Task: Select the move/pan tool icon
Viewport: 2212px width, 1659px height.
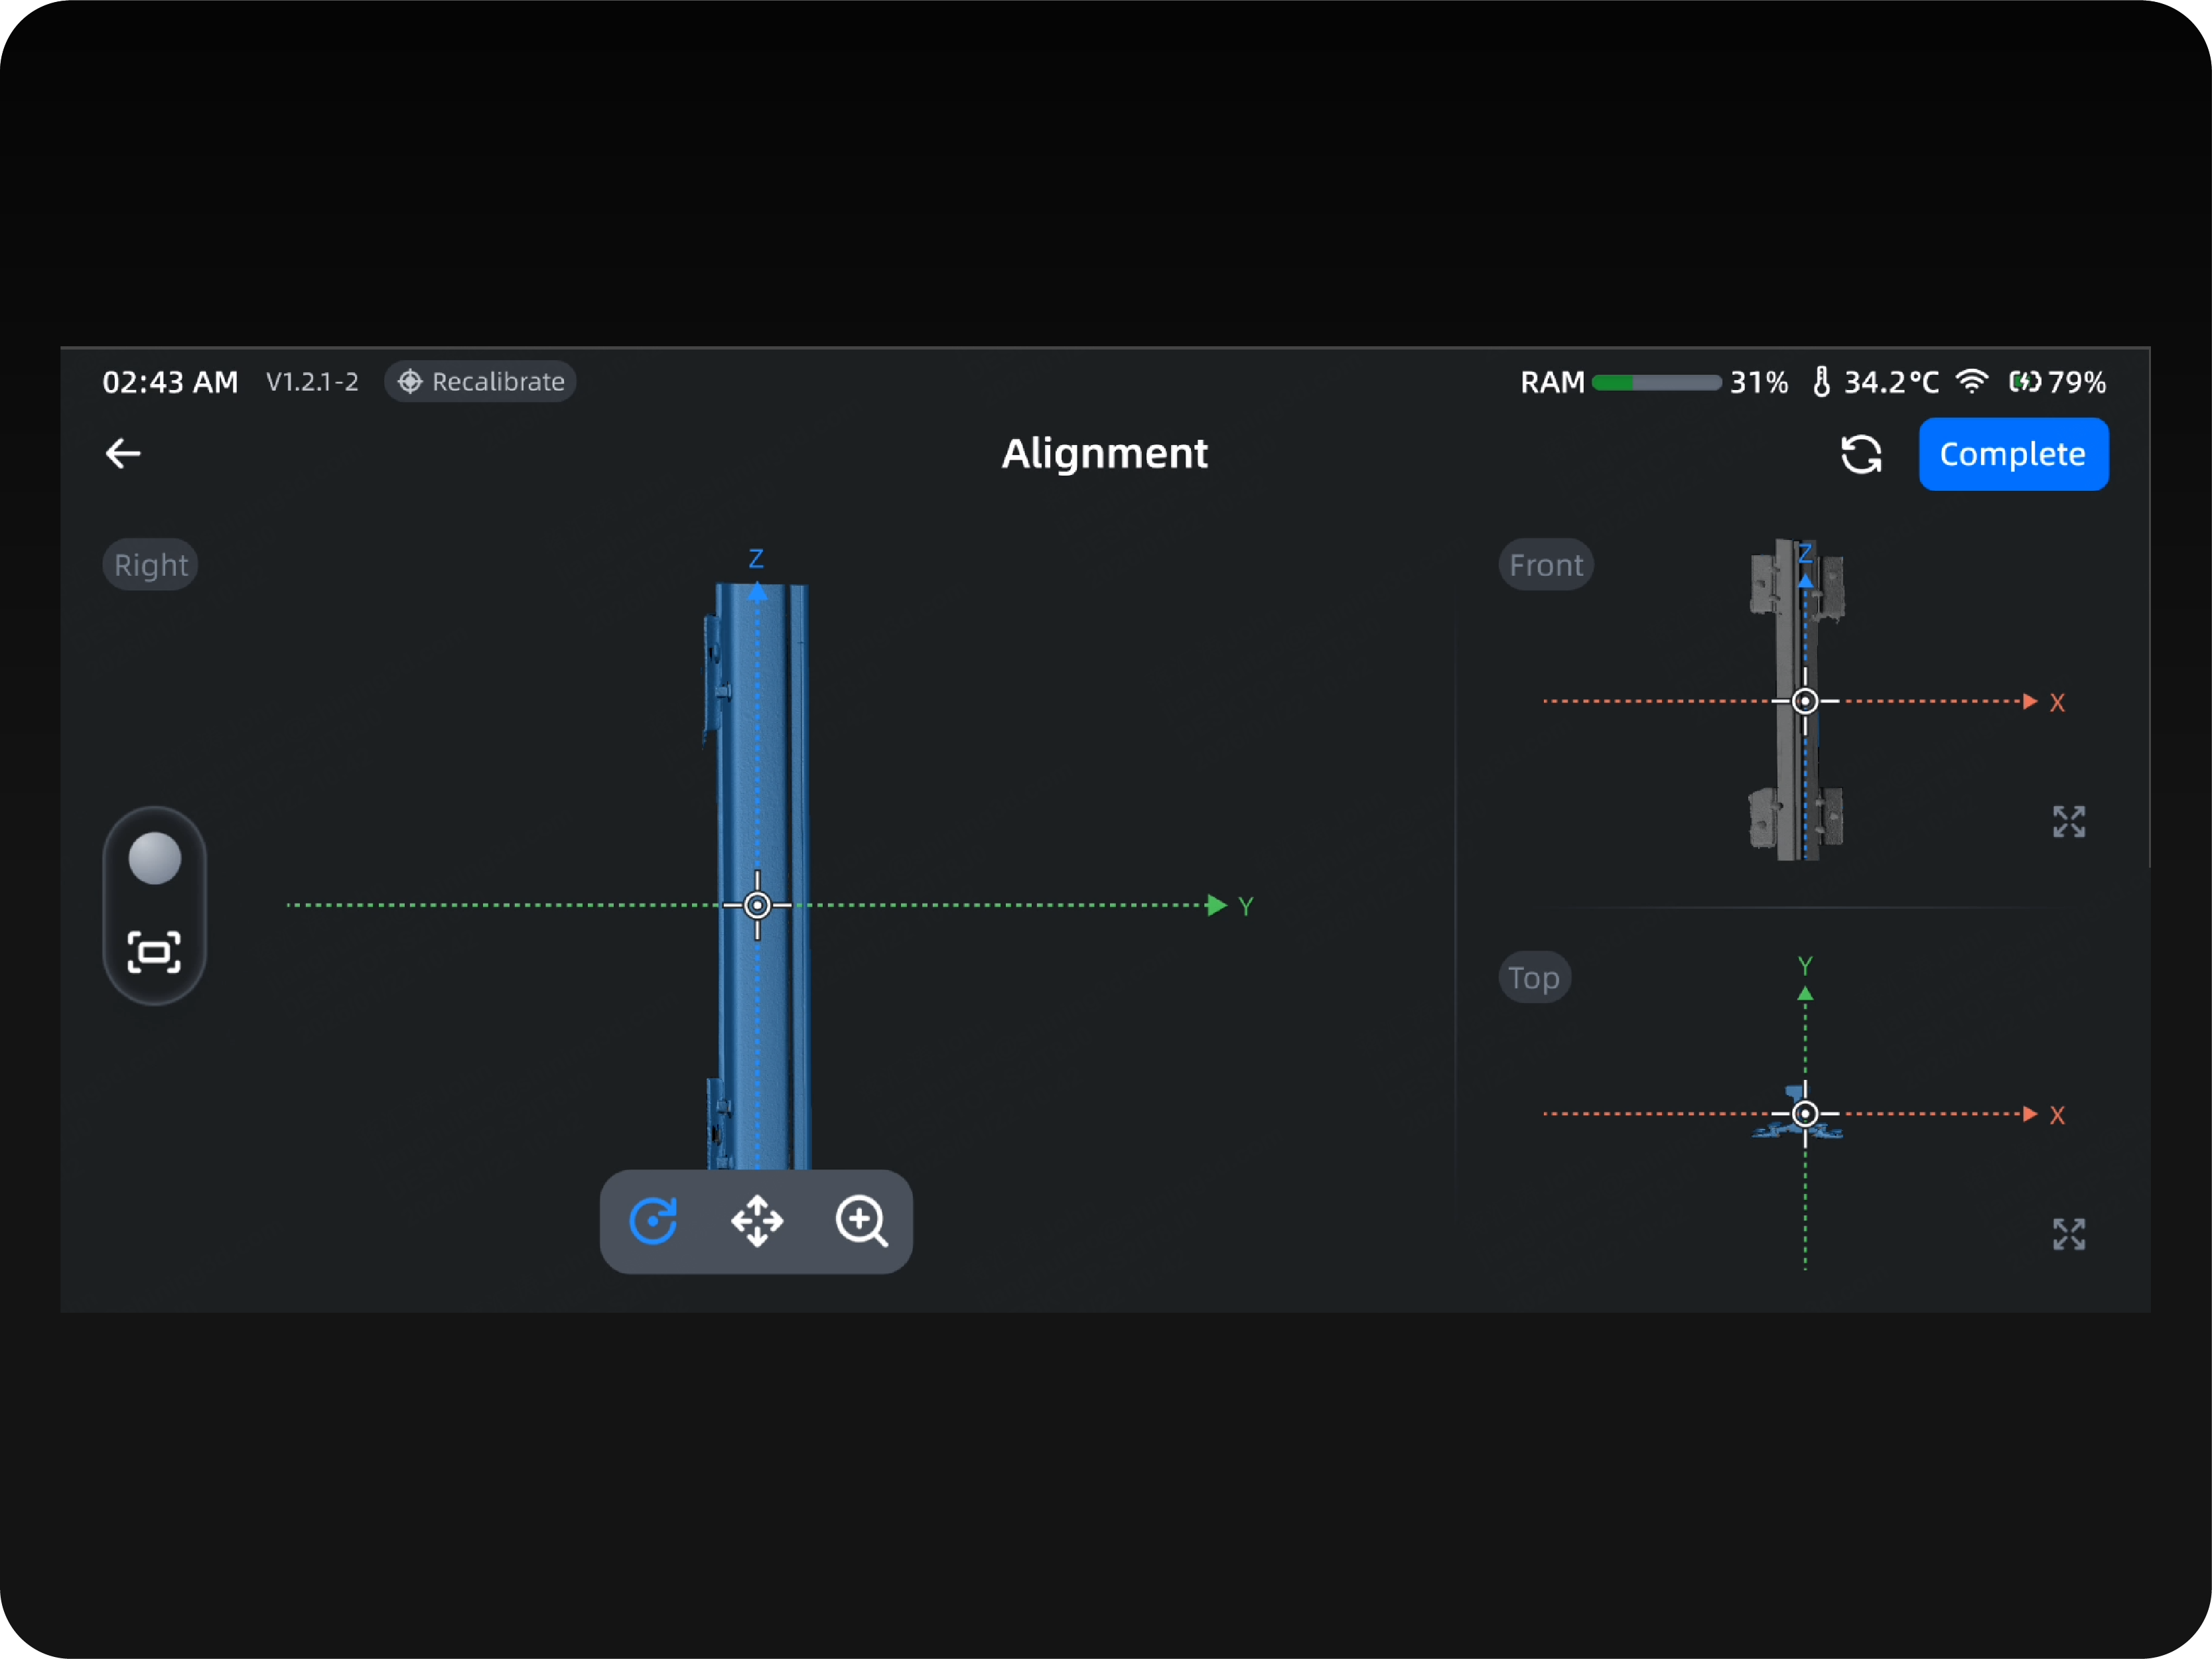Action: [757, 1221]
